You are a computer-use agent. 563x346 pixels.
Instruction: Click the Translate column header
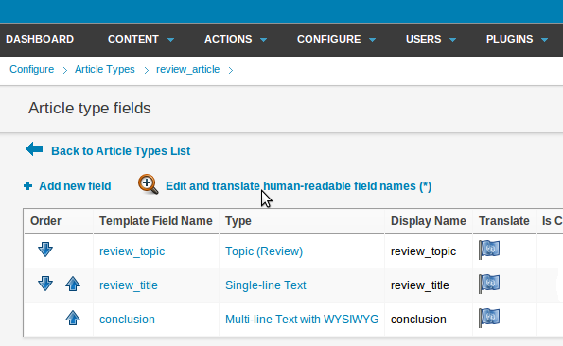(503, 221)
